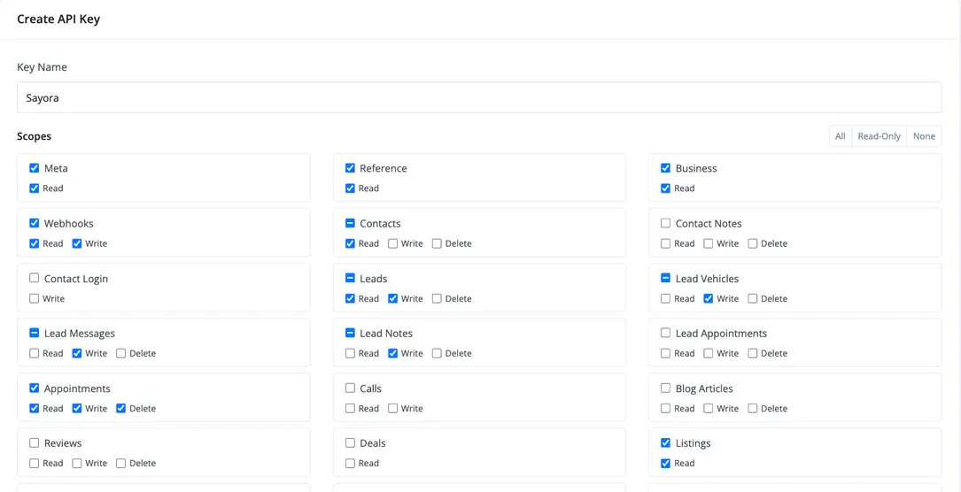
Task: Toggle Read under Reference
Action: [350, 188]
